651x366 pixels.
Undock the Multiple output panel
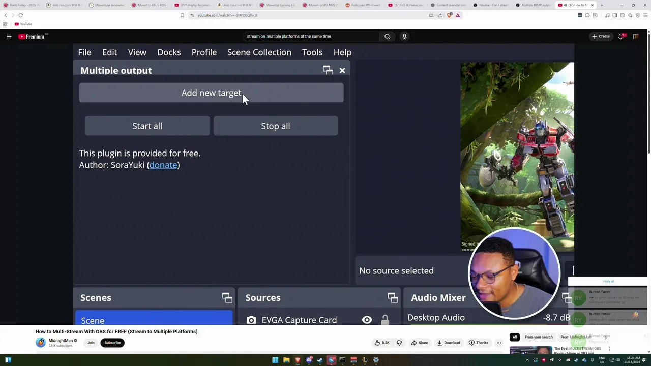[328, 70]
